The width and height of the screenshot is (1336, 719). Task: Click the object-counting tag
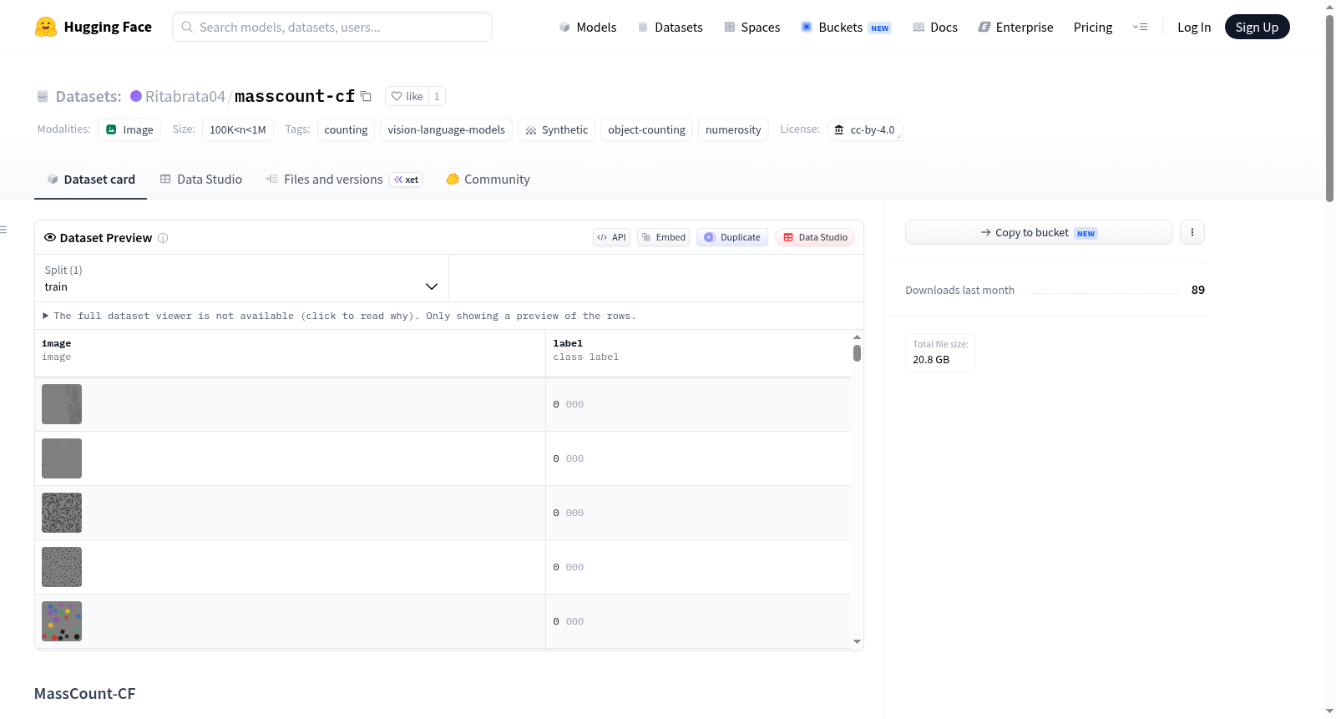pos(646,129)
